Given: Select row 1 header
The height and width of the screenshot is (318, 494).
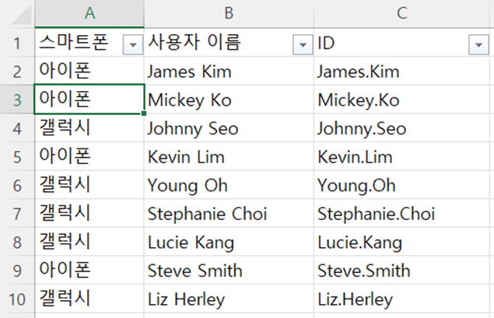Looking at the screenshot, I should (x=17, y=43).
